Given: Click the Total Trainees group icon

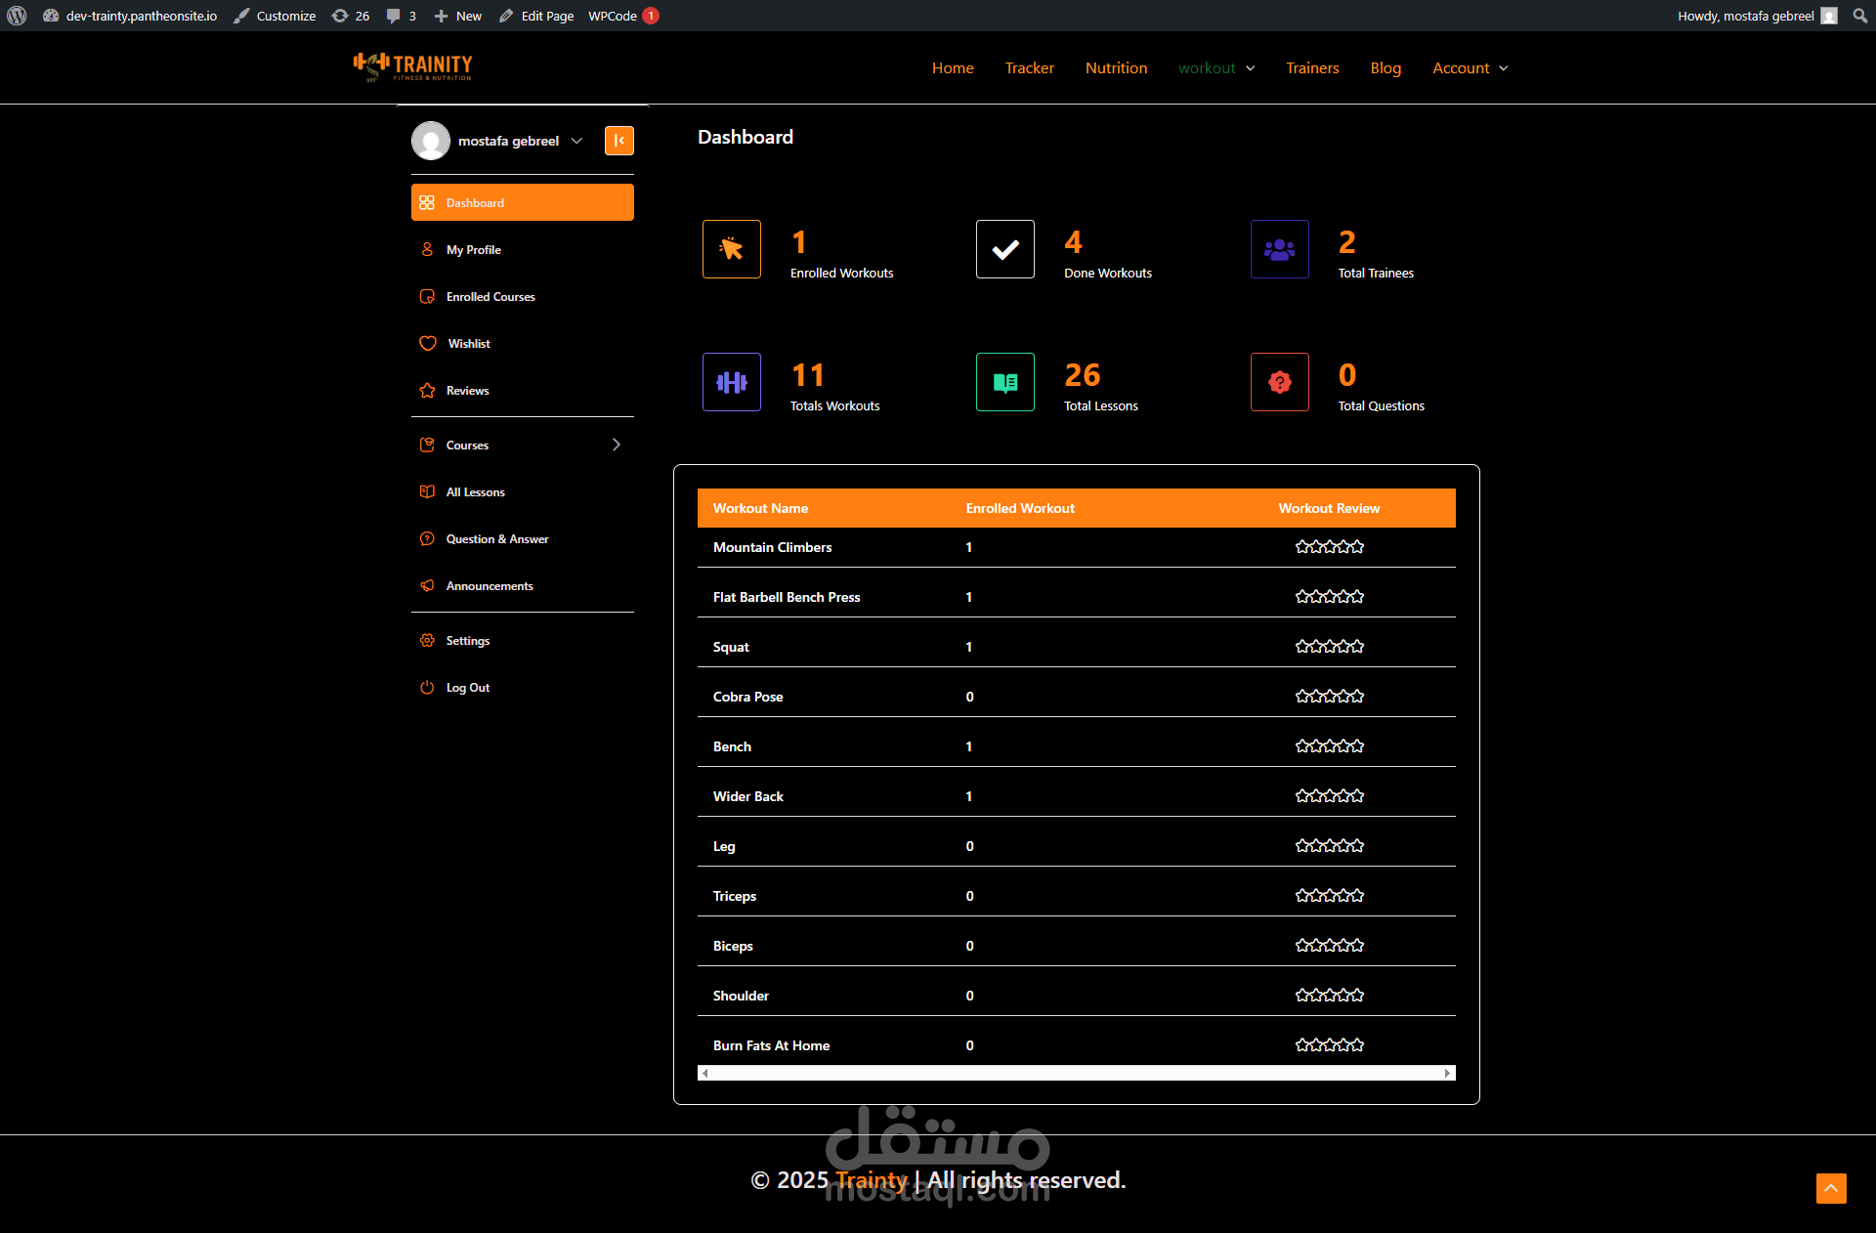Looking at the screenshot, I should click(1279, 249).
